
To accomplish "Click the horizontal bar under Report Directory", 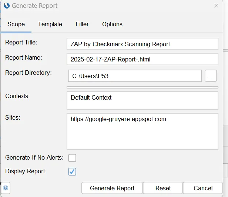I will point(142,87).
